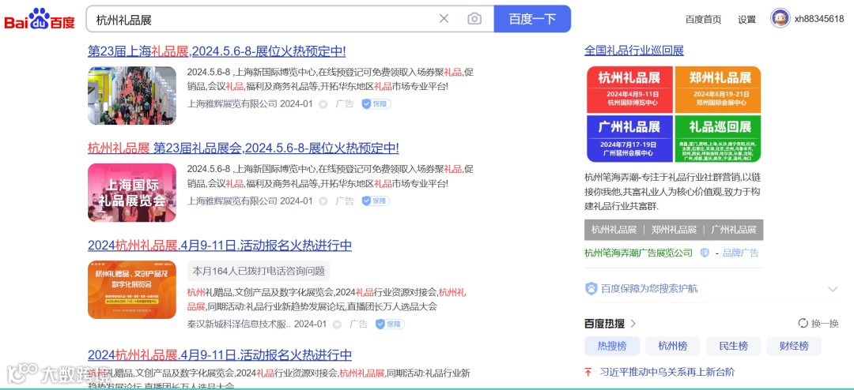This screenshot has width=854, height=390.
Task: Click the user avatar for xh88345618
Action: 780,18
